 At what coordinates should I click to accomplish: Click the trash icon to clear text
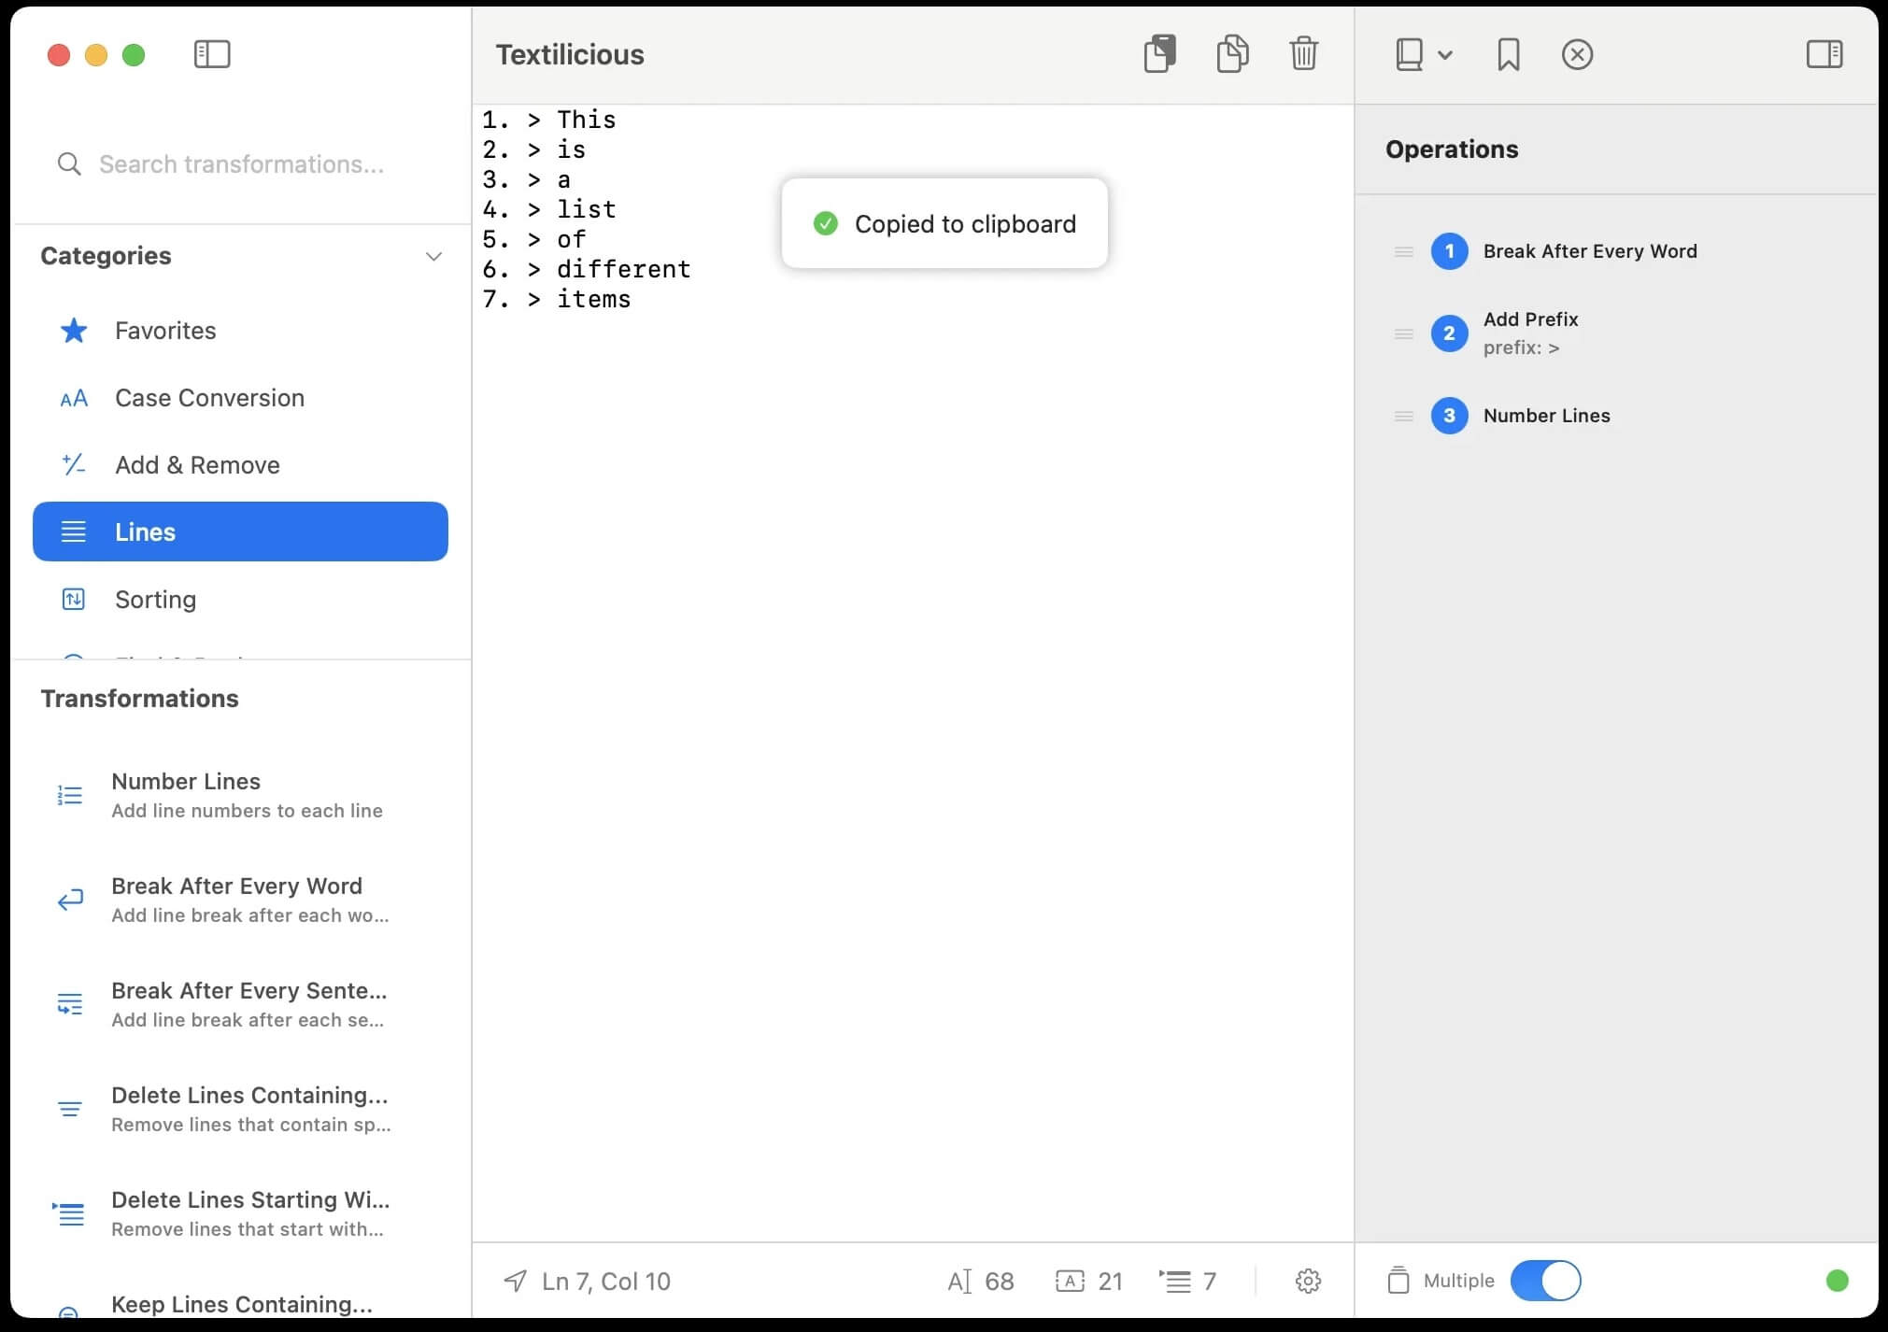(1303, 54)
